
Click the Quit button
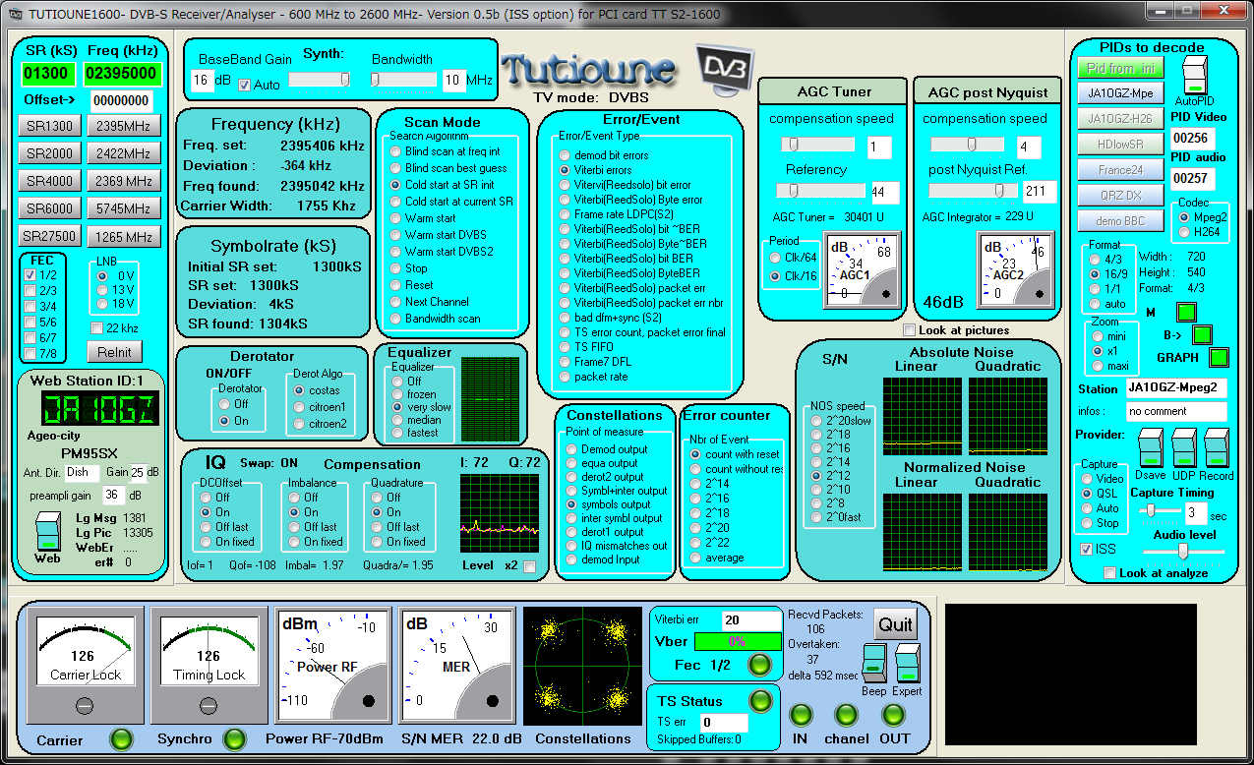[896, 624]
